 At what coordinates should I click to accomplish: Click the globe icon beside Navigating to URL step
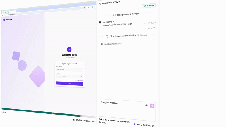(x=100, y=22)
